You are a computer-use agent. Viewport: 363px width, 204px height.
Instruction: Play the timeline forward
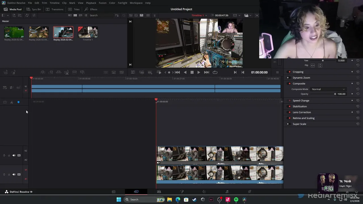point(199,72)
